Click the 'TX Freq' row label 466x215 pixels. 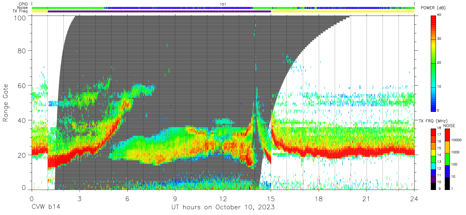tap(20, 11)
